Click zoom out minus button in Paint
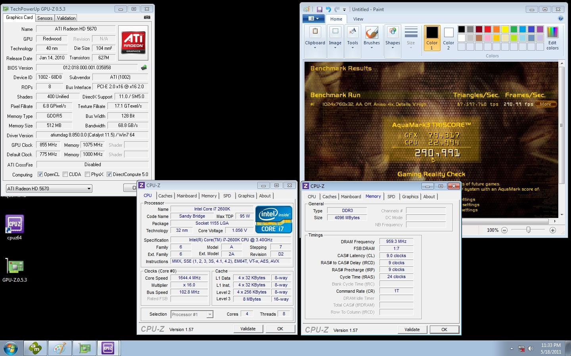The width and height of the screenshot is (571, 356). (504, 230)
